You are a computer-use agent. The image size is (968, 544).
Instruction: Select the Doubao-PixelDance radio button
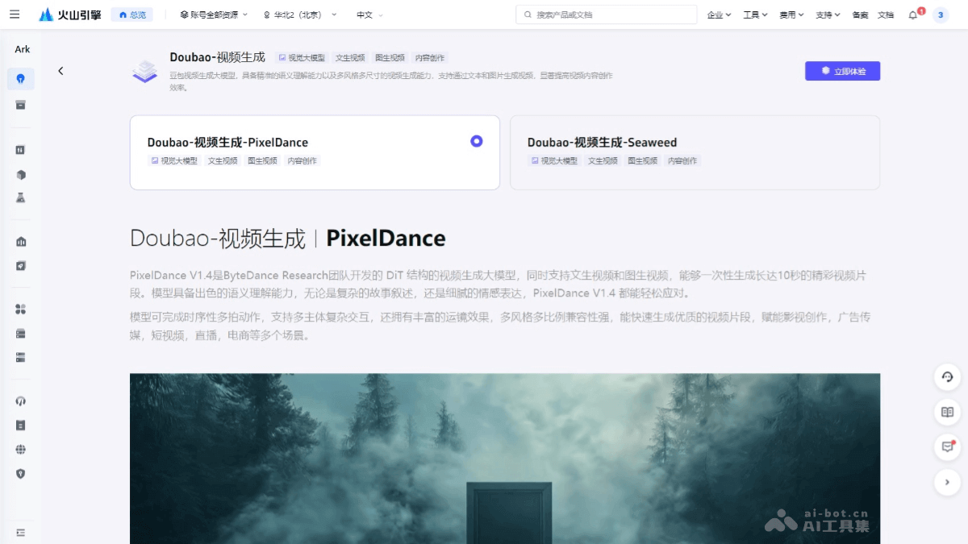coord(477,140)
